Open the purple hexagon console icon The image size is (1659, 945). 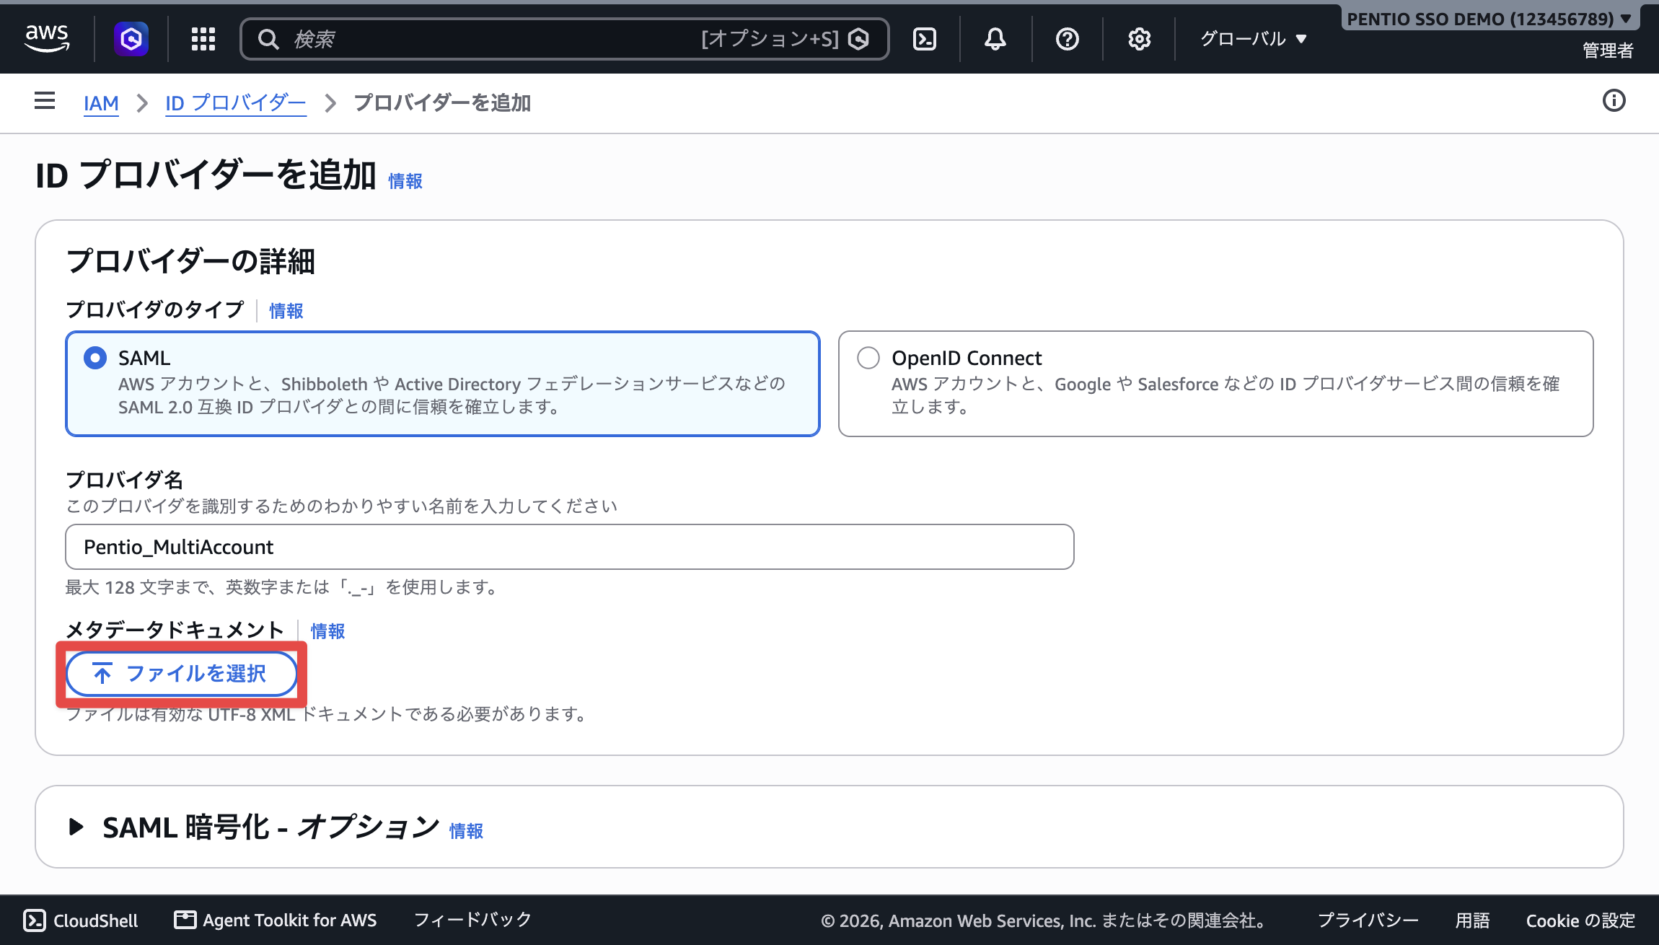click(131, 39)
